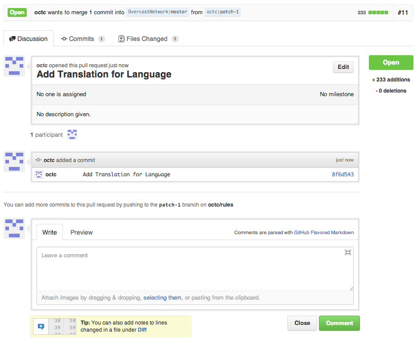Image resolution: width=417 pixels, height=341 pixels.
Task: Click into the Leave a comment text area
Action: pos(195,269)
